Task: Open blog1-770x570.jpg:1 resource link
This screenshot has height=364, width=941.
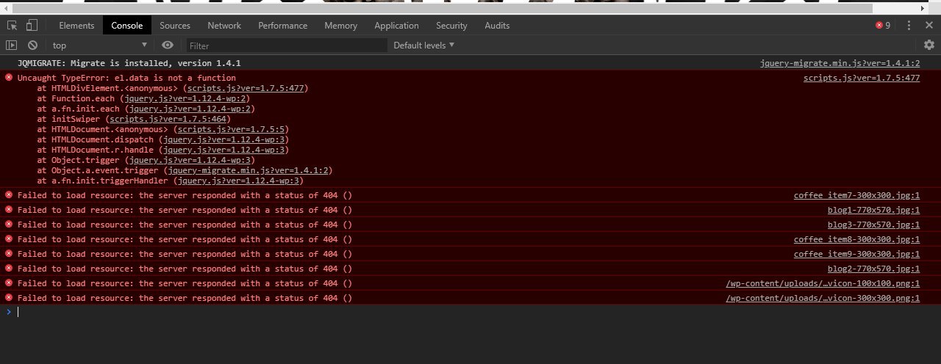Action: [x=873, y=210]
